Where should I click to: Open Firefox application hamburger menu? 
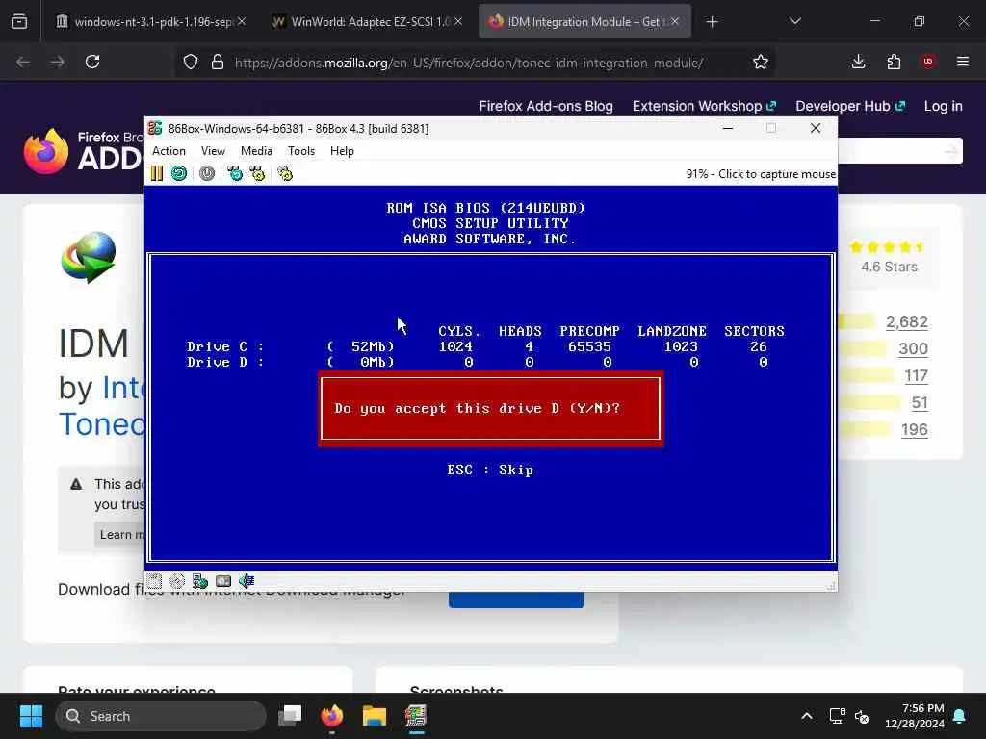[963, 62]
